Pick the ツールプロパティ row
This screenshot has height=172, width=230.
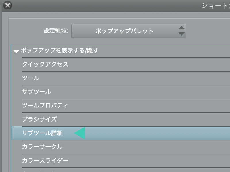[x=45, y=105]
